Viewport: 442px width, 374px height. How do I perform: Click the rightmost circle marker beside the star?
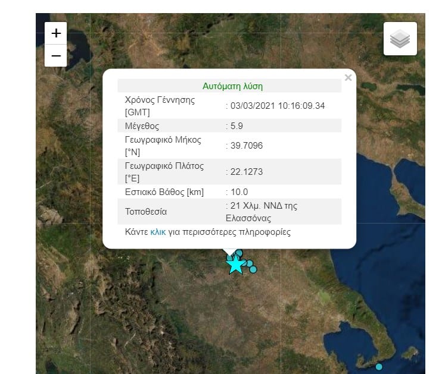tap(253, 269)
